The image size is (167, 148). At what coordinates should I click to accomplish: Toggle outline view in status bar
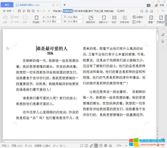tap(101, 146)
